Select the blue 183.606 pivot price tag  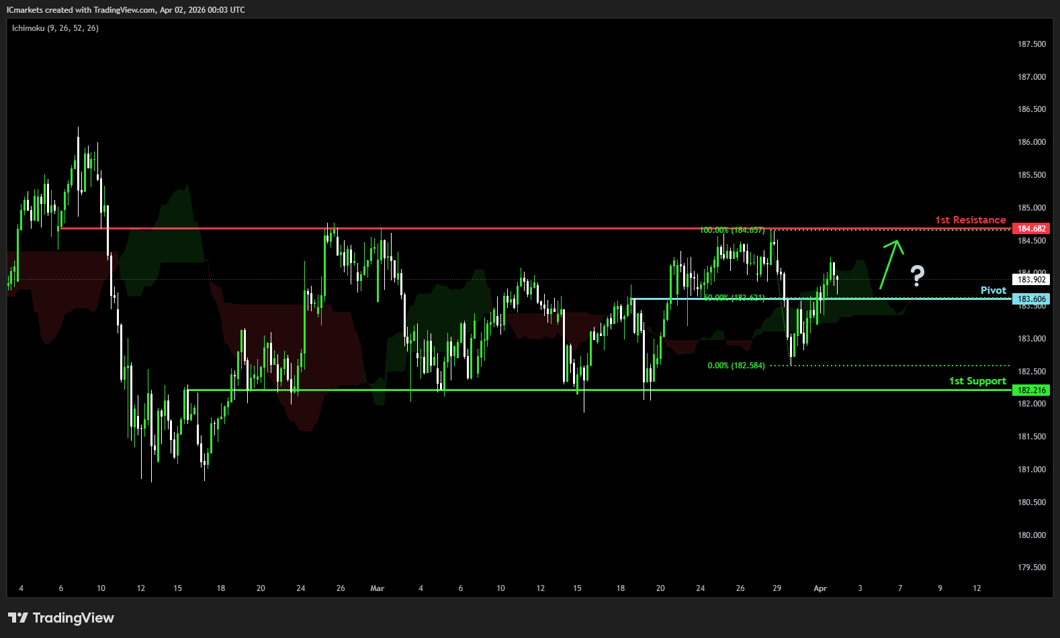click(1030, 299)
